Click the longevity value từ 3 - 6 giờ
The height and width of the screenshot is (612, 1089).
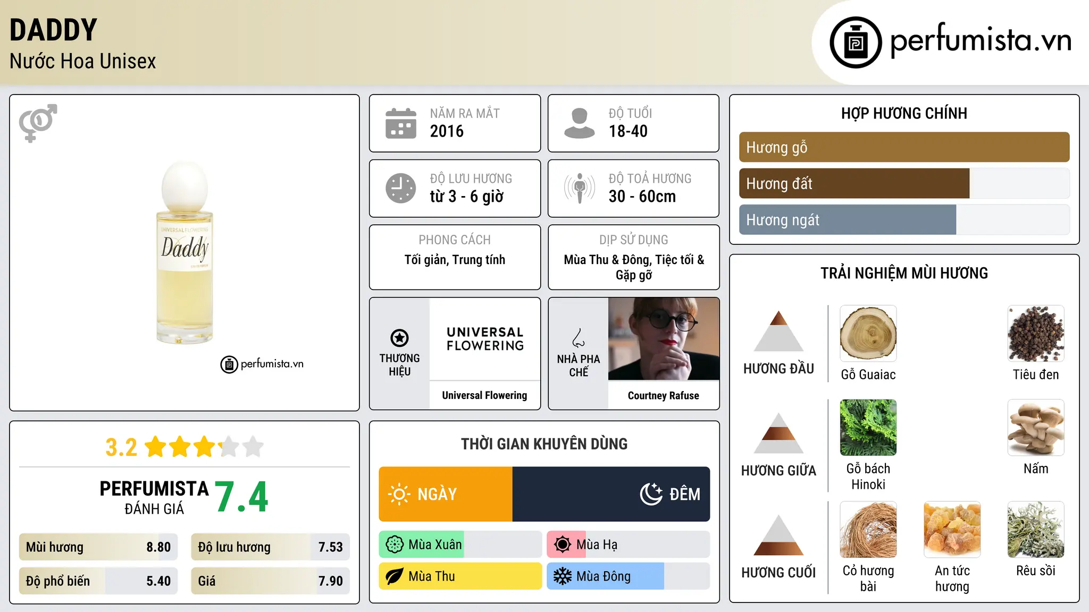(466, 197)
